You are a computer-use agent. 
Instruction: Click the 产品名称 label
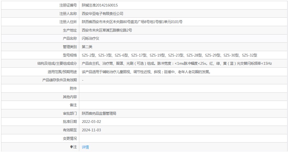[x=70, y=38]
